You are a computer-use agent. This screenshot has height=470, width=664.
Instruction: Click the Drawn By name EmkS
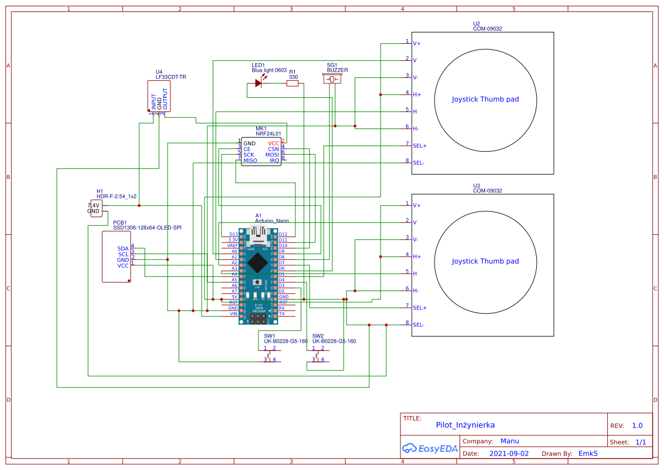pos(588,453)
